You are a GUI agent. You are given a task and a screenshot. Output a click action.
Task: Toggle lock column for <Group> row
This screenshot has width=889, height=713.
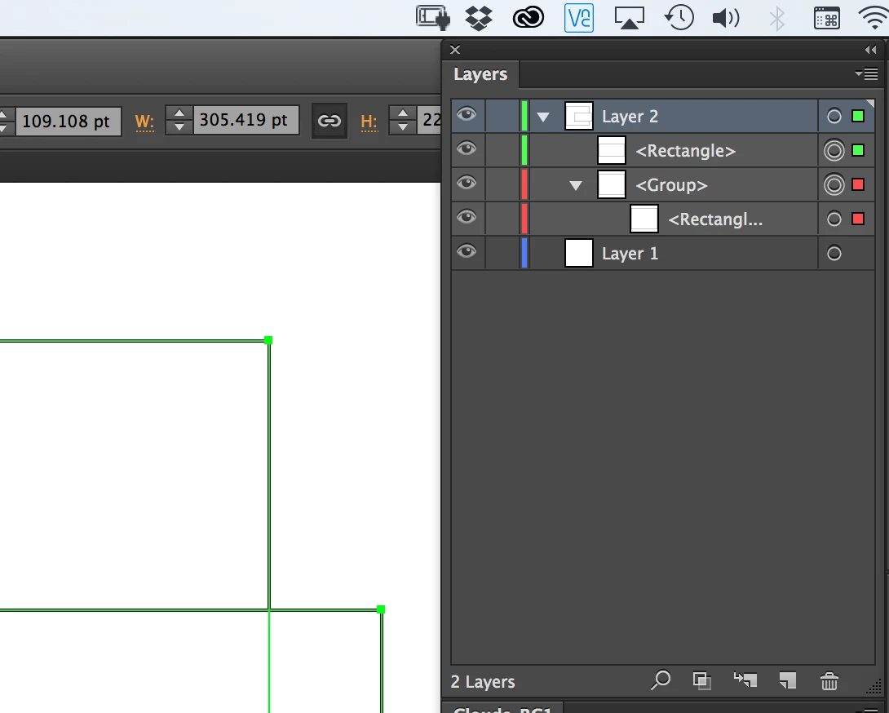click(502, 185)
